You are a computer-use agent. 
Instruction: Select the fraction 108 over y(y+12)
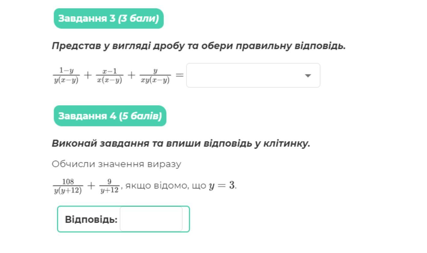click(68, 186)
